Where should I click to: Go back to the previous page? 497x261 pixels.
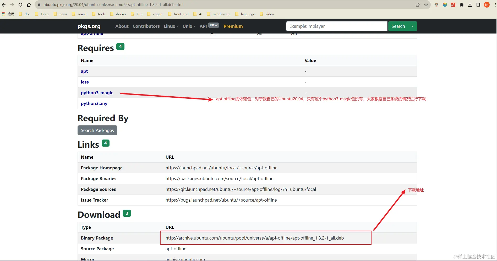[4, 5]
